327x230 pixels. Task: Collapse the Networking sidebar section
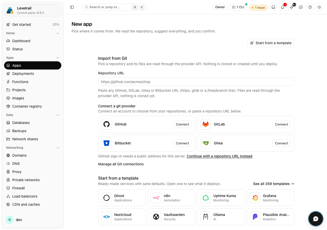[x=33, y=148]
